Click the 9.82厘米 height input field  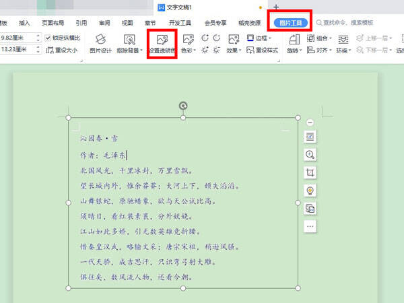(x=18, y=38)
